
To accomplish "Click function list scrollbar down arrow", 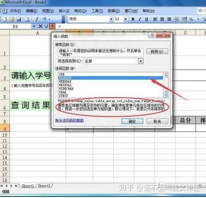I will [166, 95].
